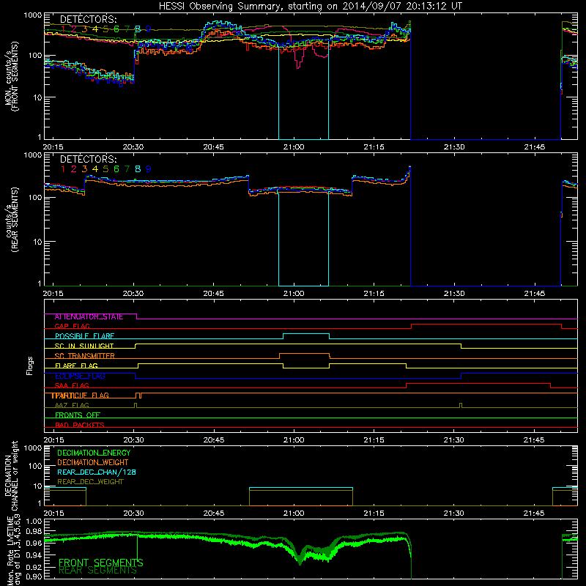Click the 20:30 tick under the front segments plot
Image resolution: width=586 pixels, height=586 pixels.
point(133,147)
